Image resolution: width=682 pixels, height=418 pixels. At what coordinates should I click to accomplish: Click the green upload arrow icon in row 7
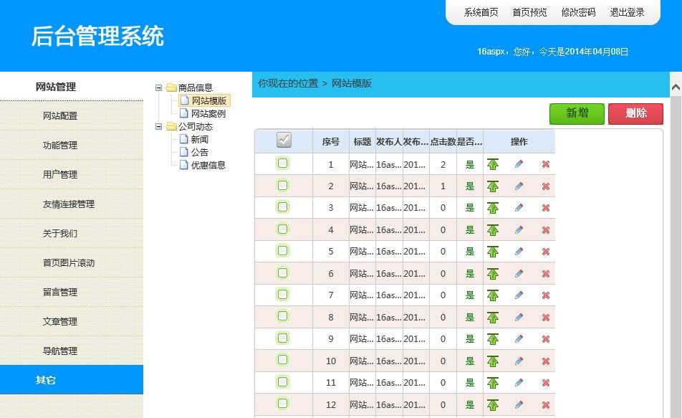pyautogui.click(x=492, y=295)
